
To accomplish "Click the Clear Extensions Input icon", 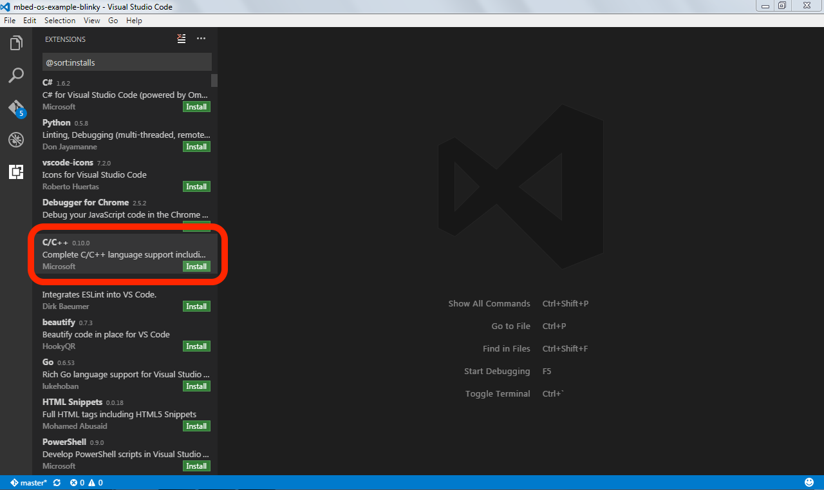I will pos(181,39).
